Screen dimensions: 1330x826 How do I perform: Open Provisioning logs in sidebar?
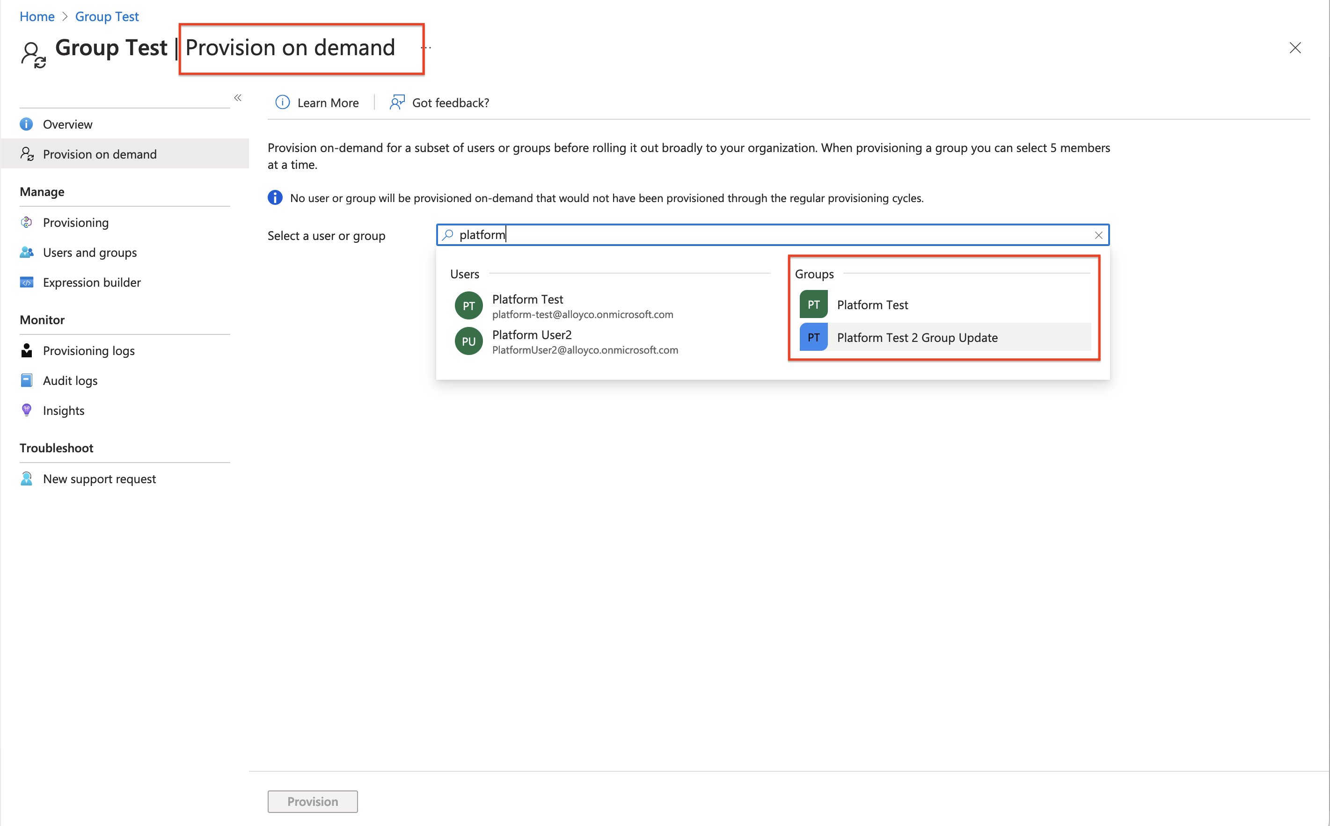pyautogui.click(x=88, y=351)
